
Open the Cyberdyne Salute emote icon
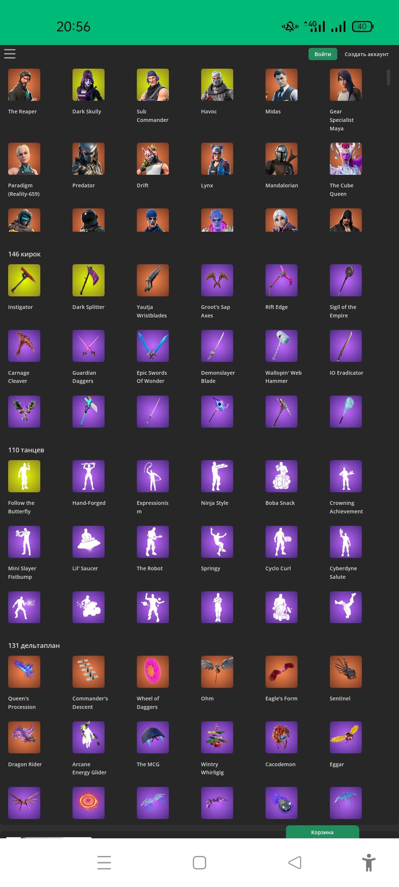tap(346, 542)
